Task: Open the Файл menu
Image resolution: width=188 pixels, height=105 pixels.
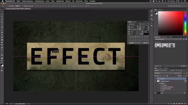Action: [x=18, y=1]
